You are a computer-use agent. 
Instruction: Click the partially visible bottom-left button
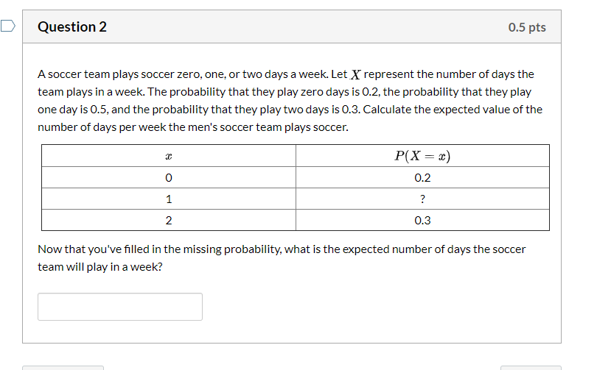pos(63,368)
